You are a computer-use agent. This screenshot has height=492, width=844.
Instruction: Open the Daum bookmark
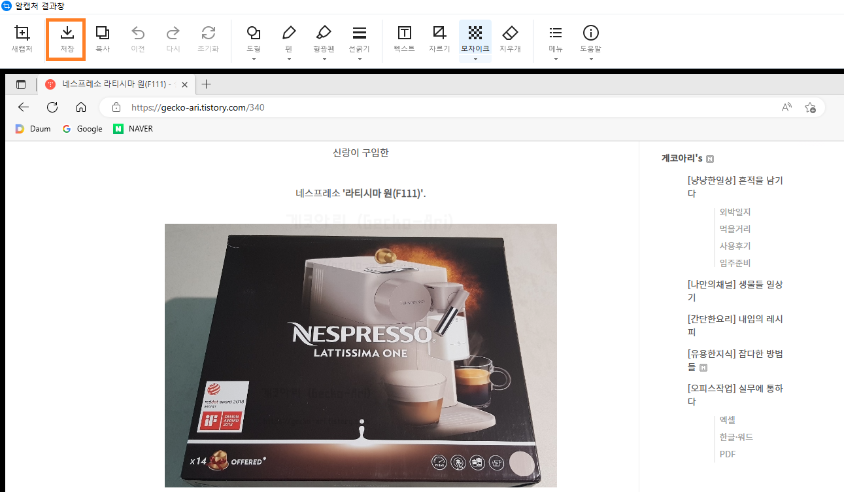pyautogui.click(x=33, y=129)
